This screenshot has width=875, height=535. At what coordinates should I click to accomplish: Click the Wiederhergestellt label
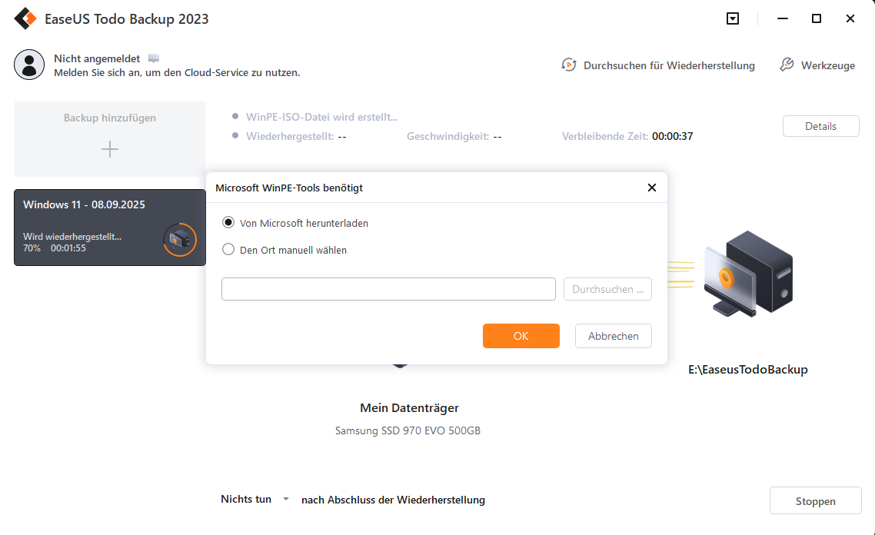(290, 136)
